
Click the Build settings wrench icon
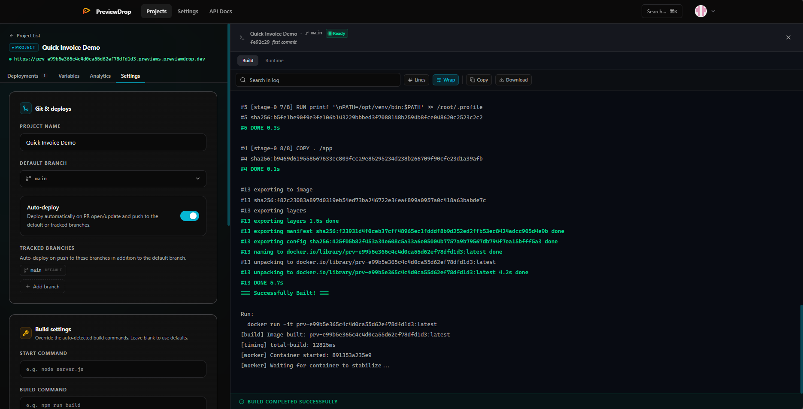(26, 333)
